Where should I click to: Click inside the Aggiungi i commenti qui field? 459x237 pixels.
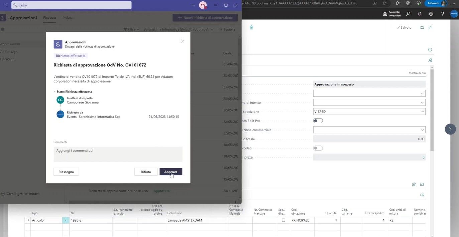[117, 154]
